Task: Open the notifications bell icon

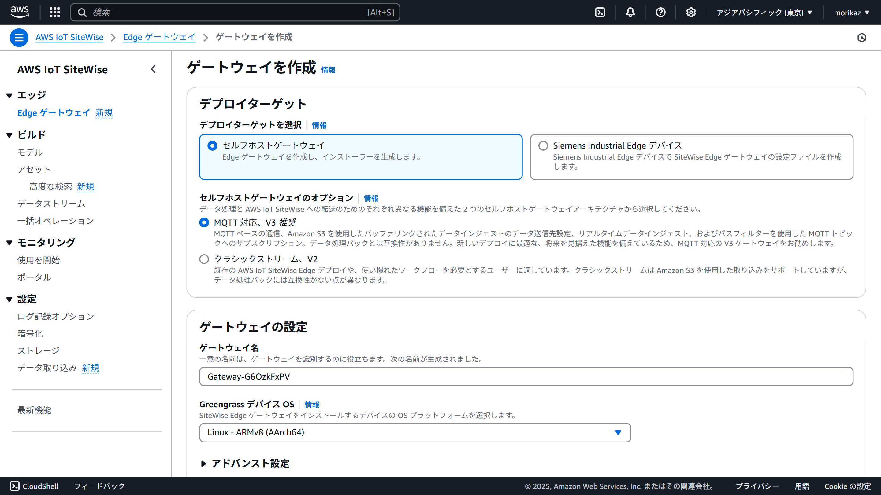Action: click(630, 13)
